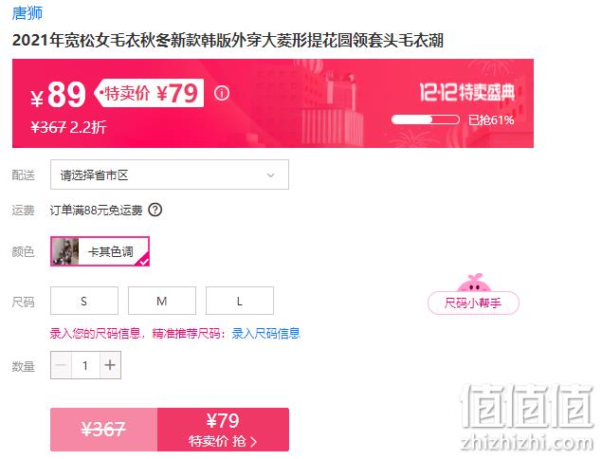Image resolution: width=602 pixels, height=459 pixels.
Task: Buy now at ¥79 特卖价
Action: (x=223, y=430)
